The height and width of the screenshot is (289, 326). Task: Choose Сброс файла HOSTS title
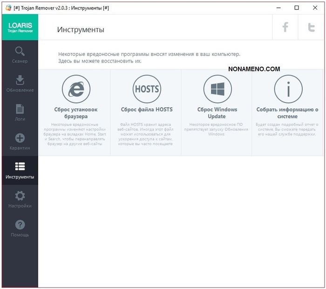(x=147, y=110)
